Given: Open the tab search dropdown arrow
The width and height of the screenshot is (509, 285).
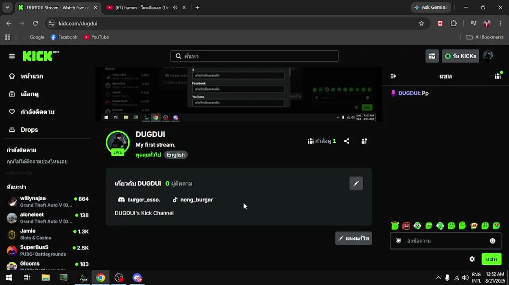Looking at the screenshot, I should click(7, 8).
